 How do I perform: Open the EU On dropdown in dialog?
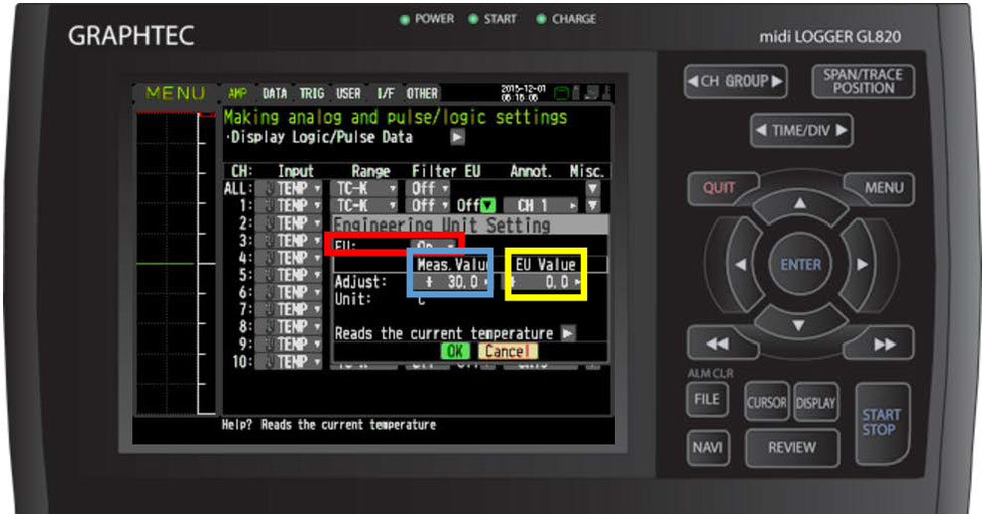433,246
